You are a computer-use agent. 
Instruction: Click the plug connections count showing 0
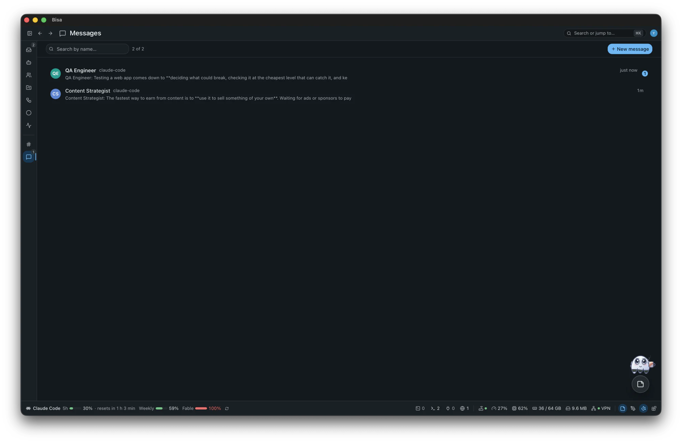click(450, 408)
